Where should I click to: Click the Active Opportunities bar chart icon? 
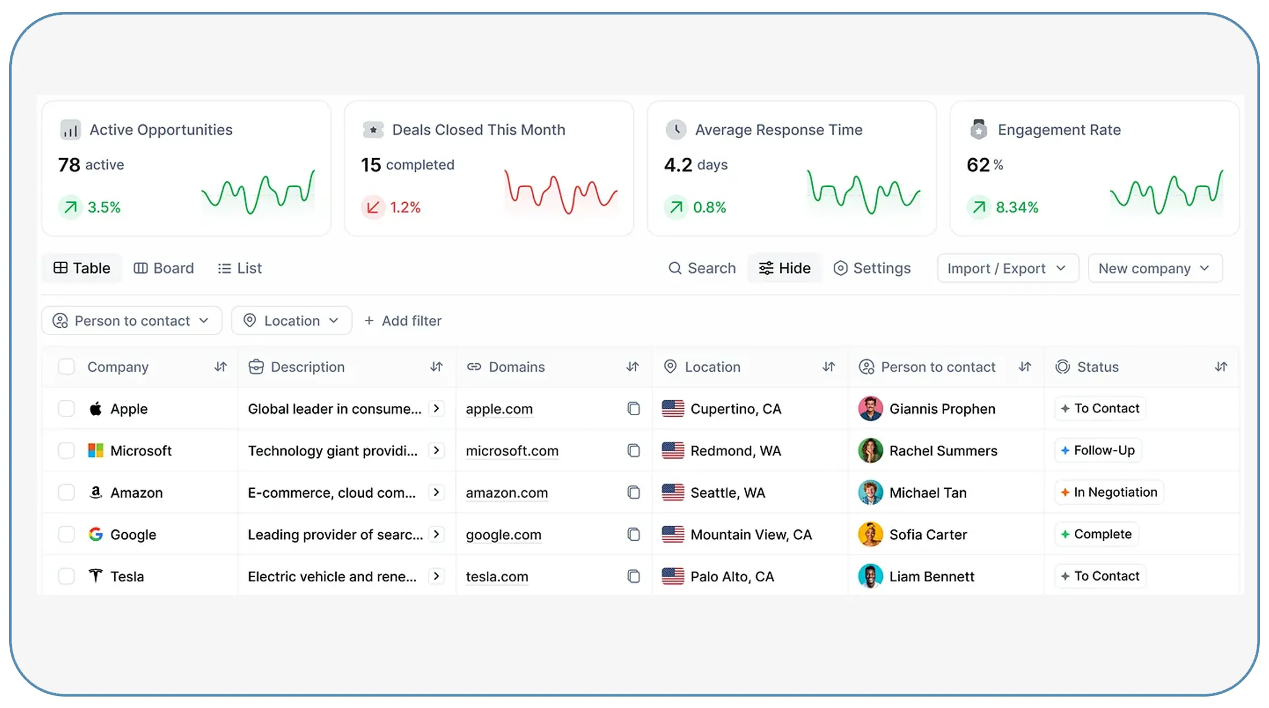click(x=70, y=130)
